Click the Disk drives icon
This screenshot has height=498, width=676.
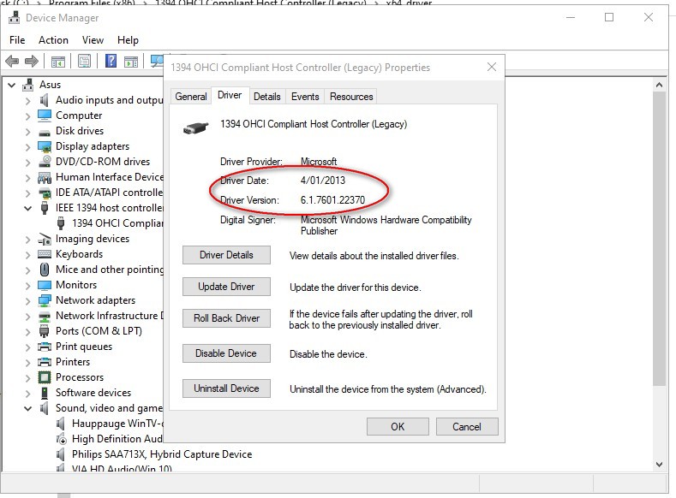point(45,132)
